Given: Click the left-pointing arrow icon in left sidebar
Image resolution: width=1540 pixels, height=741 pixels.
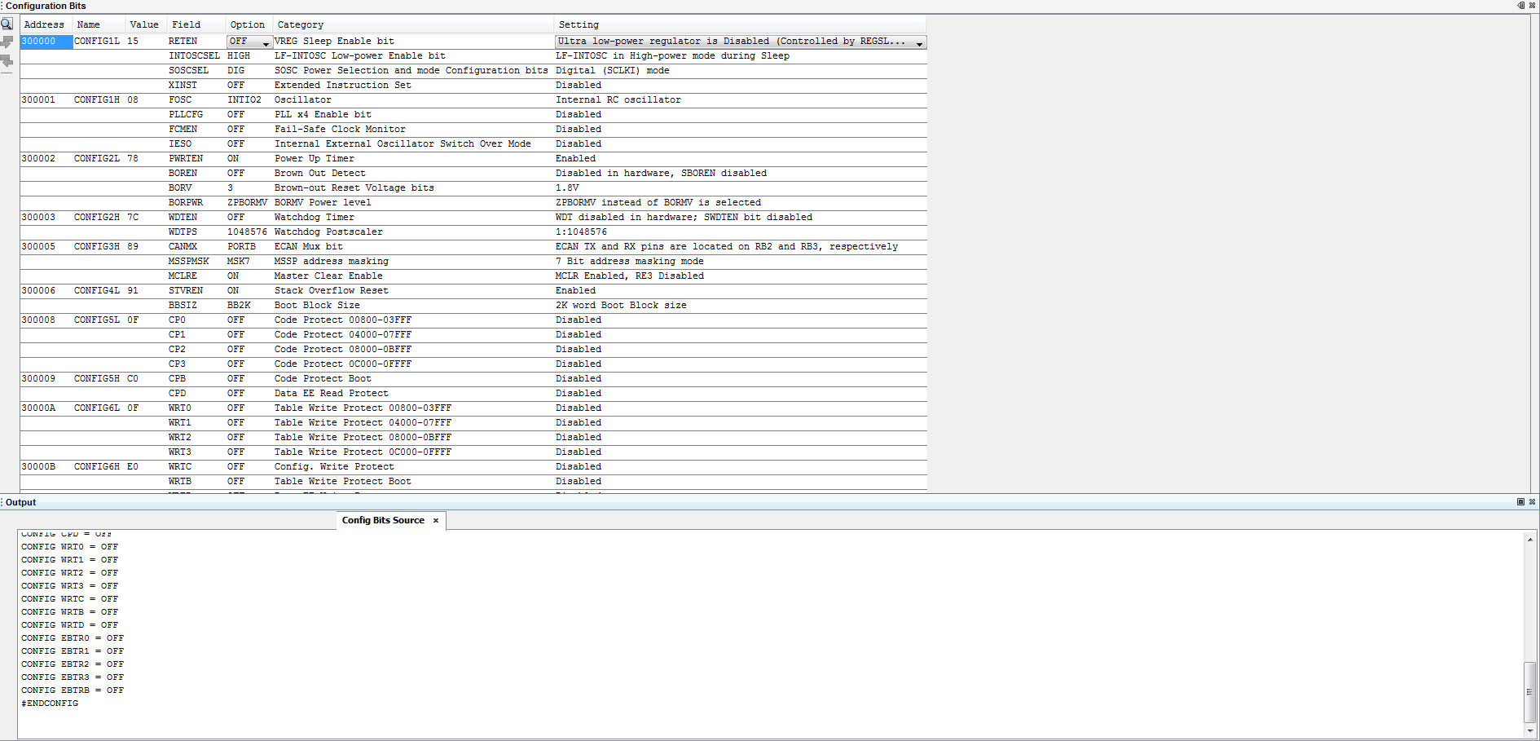Looking at the screenshot, I should pyautogui.click(x=7, y=61).
